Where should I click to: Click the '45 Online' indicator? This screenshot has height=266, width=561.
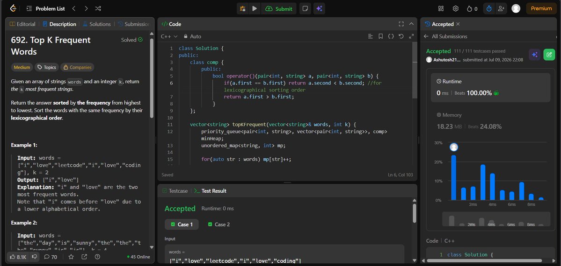139,257
